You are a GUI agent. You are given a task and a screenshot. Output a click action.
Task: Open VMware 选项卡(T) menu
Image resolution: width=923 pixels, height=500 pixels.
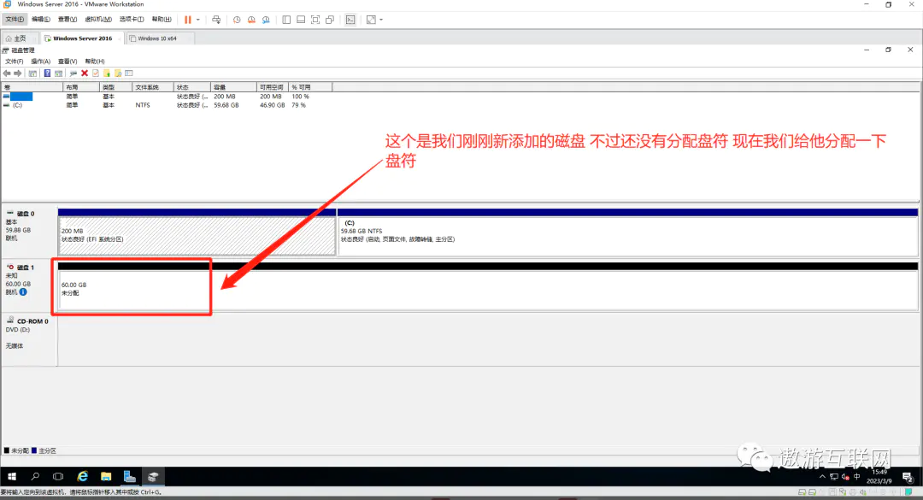132,20
